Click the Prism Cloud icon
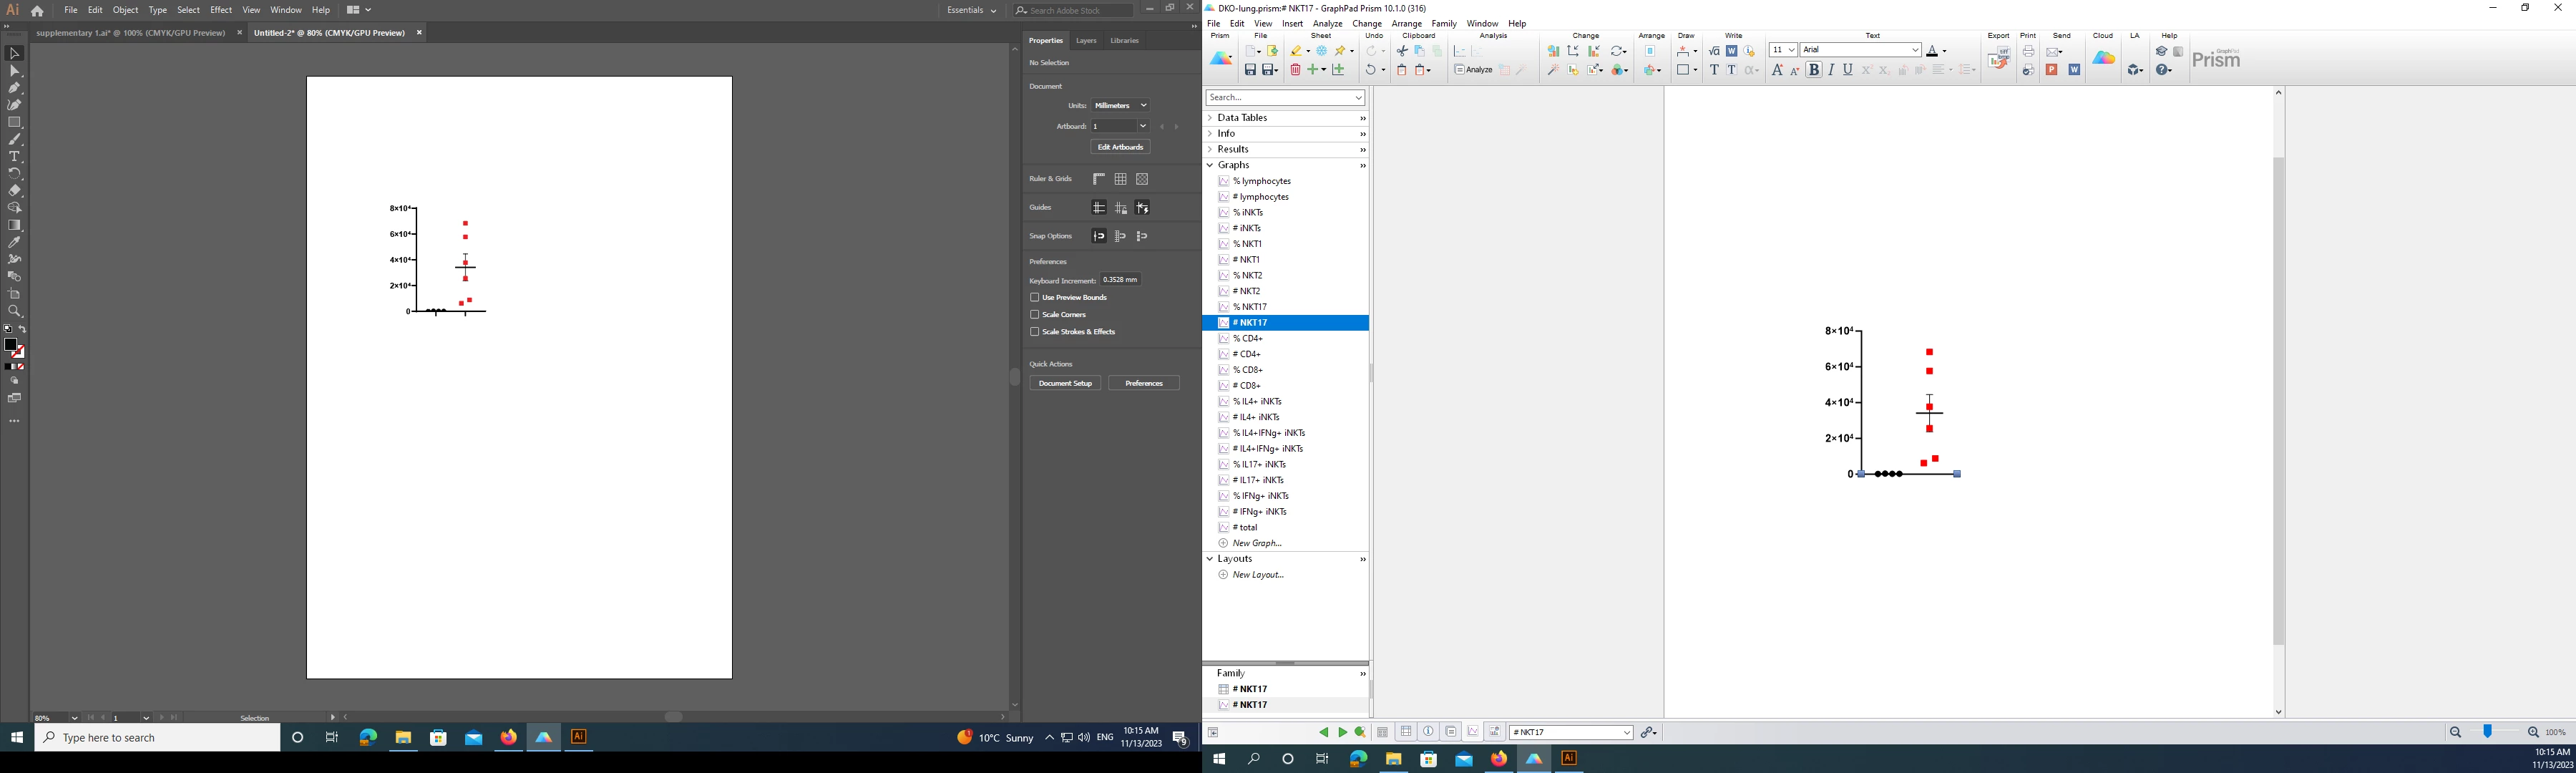Screen dimensions: 2576x773 click(x=2103, y=59)
